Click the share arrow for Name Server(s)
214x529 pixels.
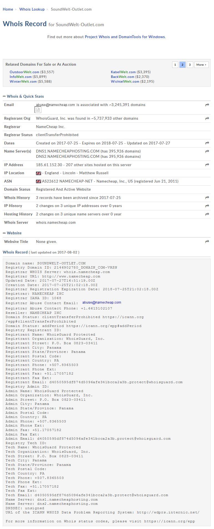tap(207, 151)
